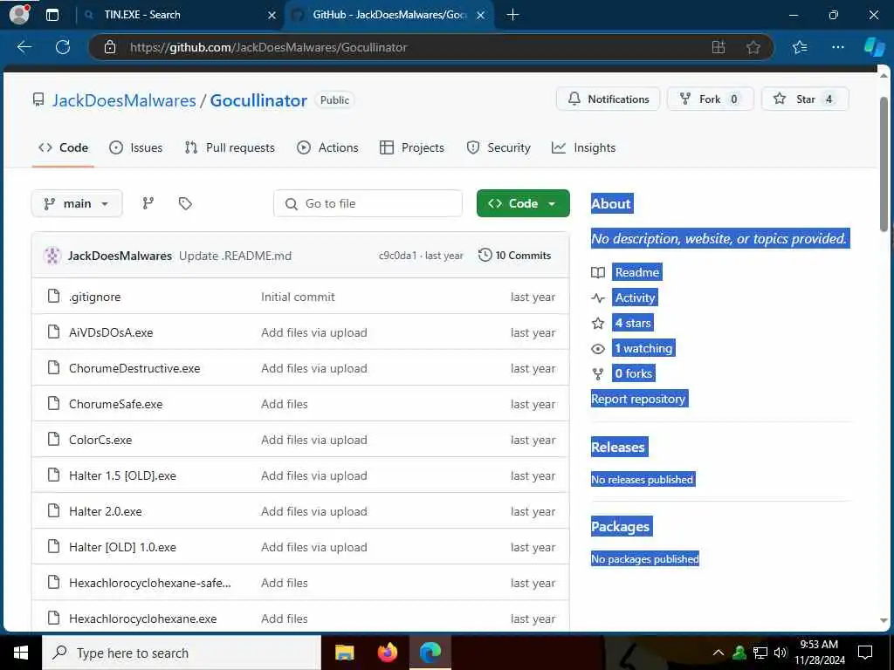This screenshot has width=894, height=670.
Task: Open the Actions tab
Action: 328,148
